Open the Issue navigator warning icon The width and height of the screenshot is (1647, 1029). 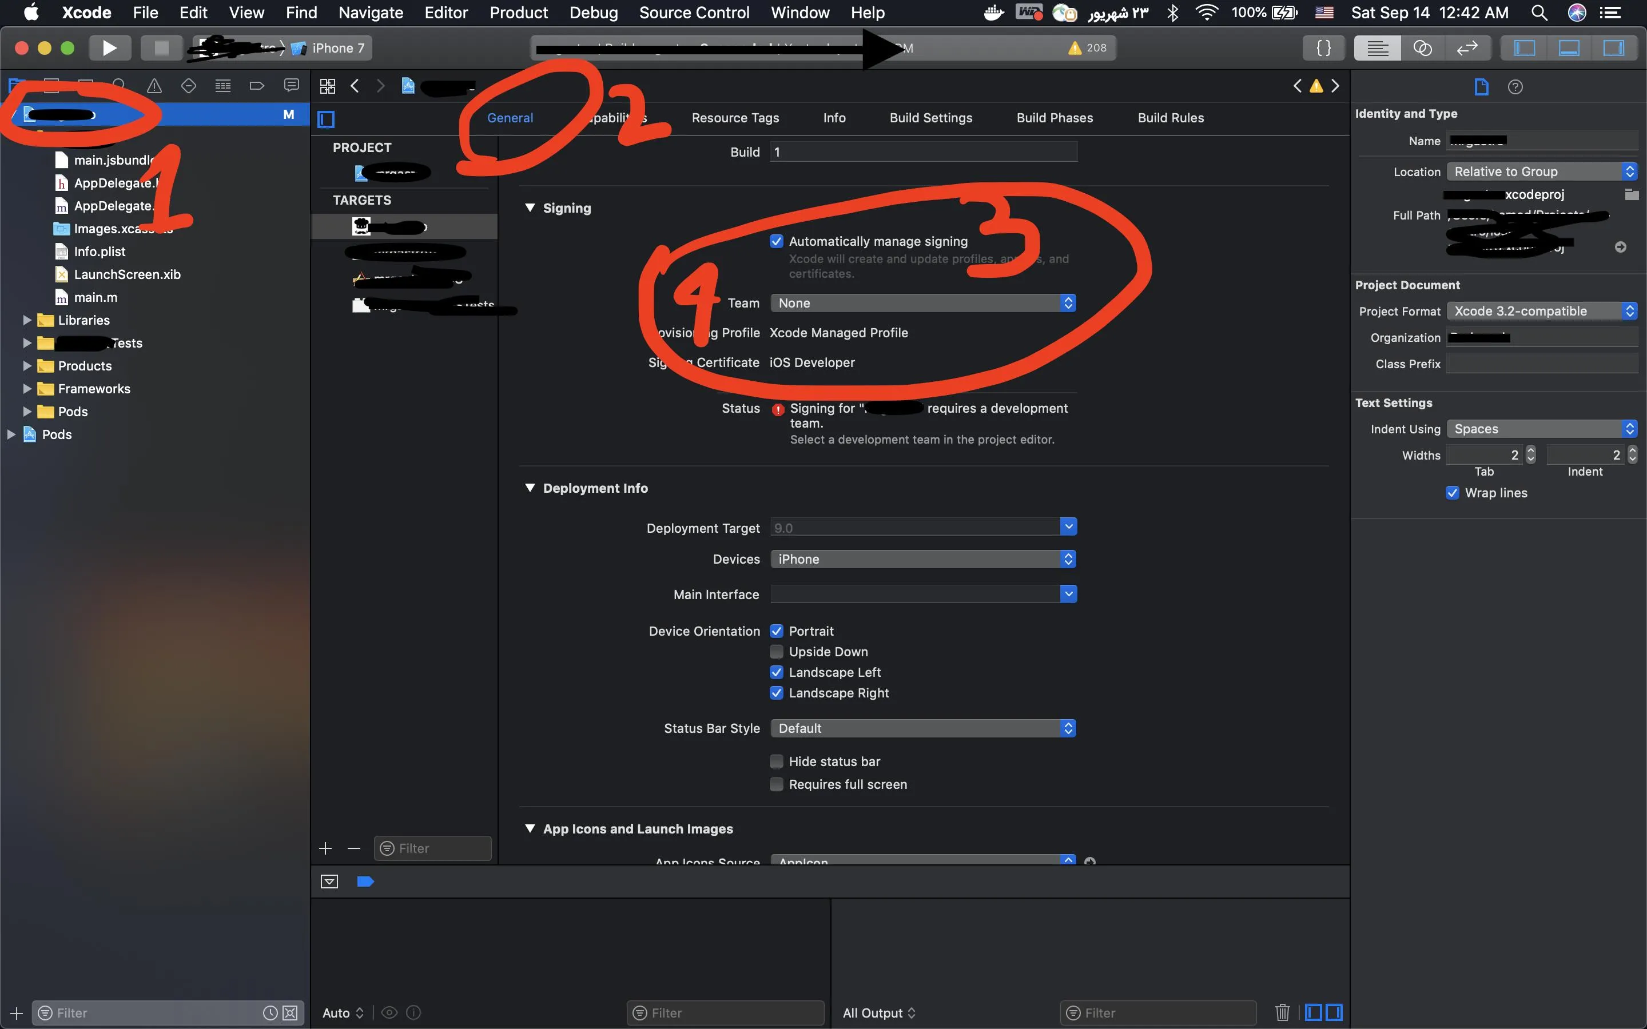tap(154, 86)
